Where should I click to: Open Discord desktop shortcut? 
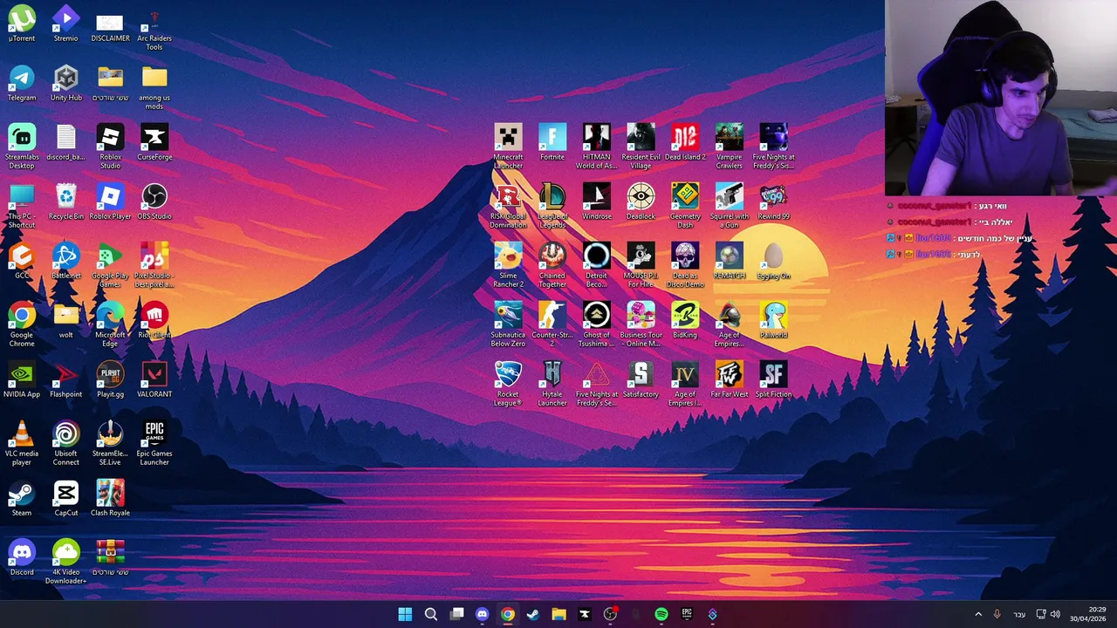[22, 557]
